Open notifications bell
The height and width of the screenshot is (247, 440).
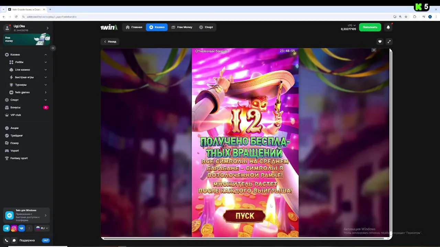(388, 27)
